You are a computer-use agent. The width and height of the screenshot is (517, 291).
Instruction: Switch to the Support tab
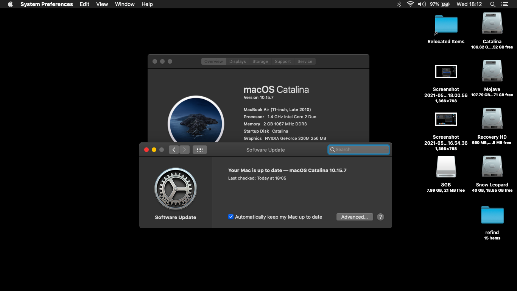click(283, 61)
